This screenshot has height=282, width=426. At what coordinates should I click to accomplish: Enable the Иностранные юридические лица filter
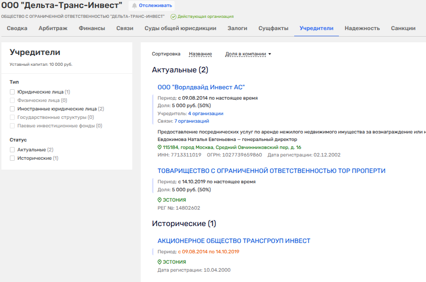(13, 109)
